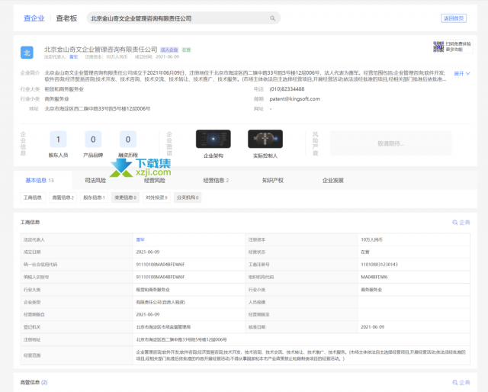Click the blue 北 company logo icon
Screen dimensions: 488x392
coord(27,53)
